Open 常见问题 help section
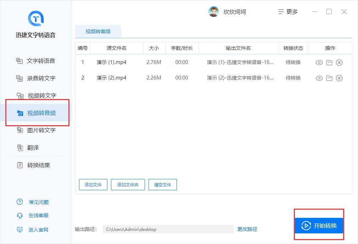Viewport: 358px width, 244px height. point(35,202)
